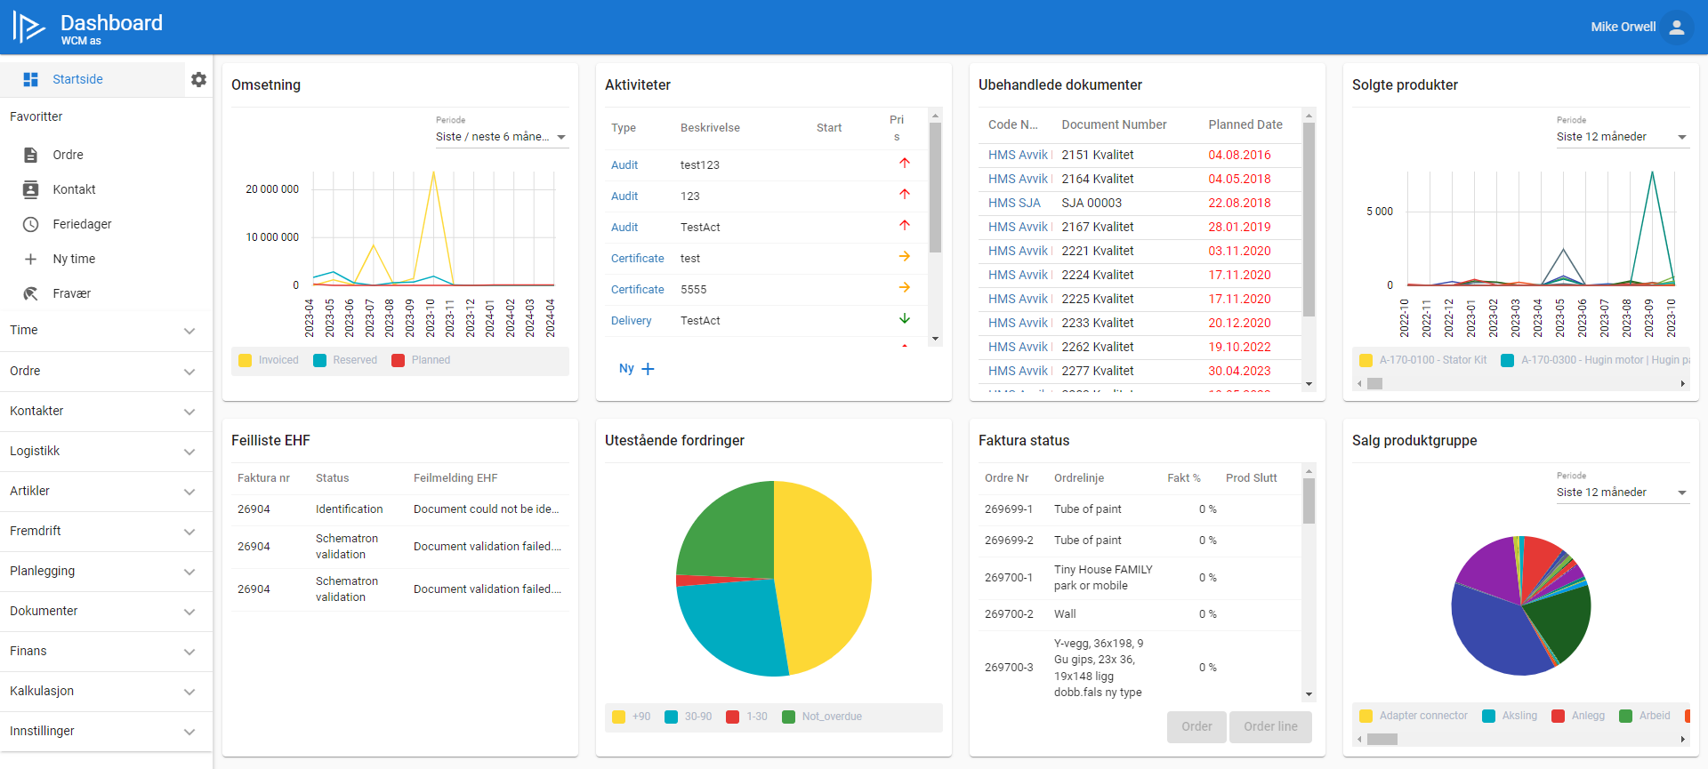Toggle 1-30 segment in fordringer legend
The image size is (1708, 769).
pyautogui.click(x=747, y=717)
